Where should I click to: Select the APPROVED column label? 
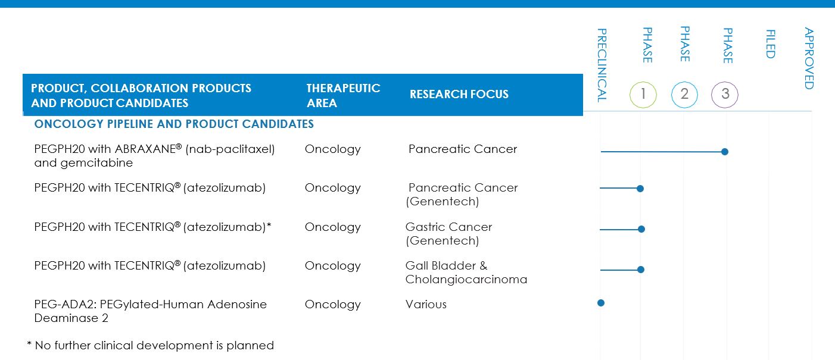click(x=809, y=58)
